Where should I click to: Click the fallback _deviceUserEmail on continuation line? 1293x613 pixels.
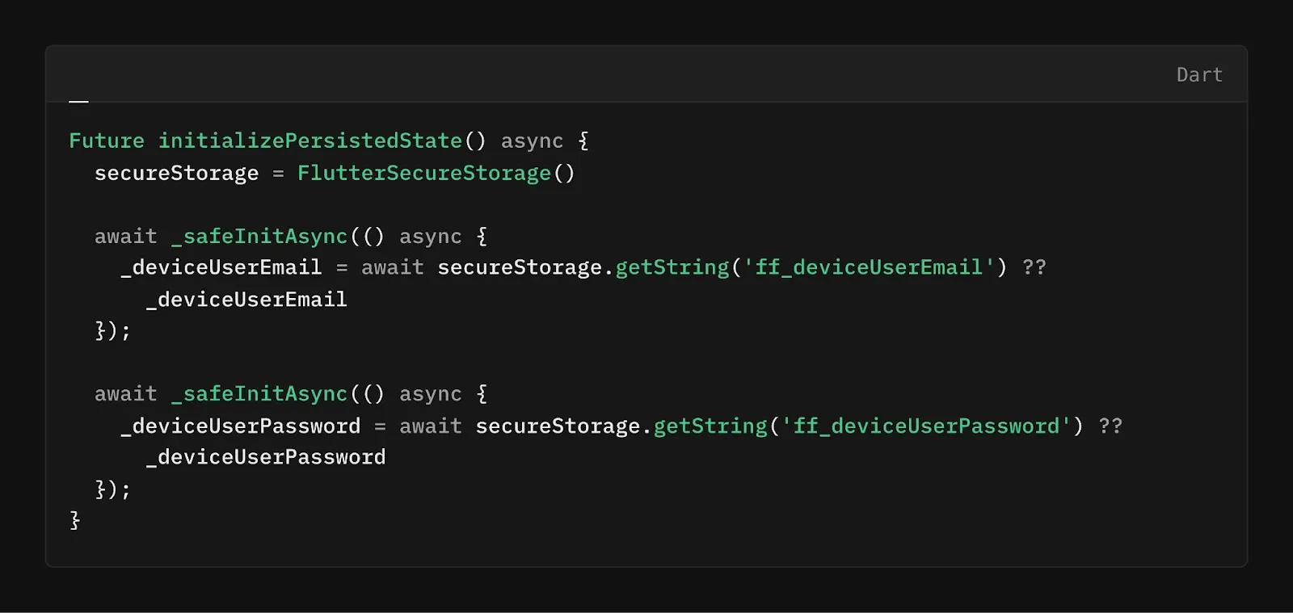246,300
